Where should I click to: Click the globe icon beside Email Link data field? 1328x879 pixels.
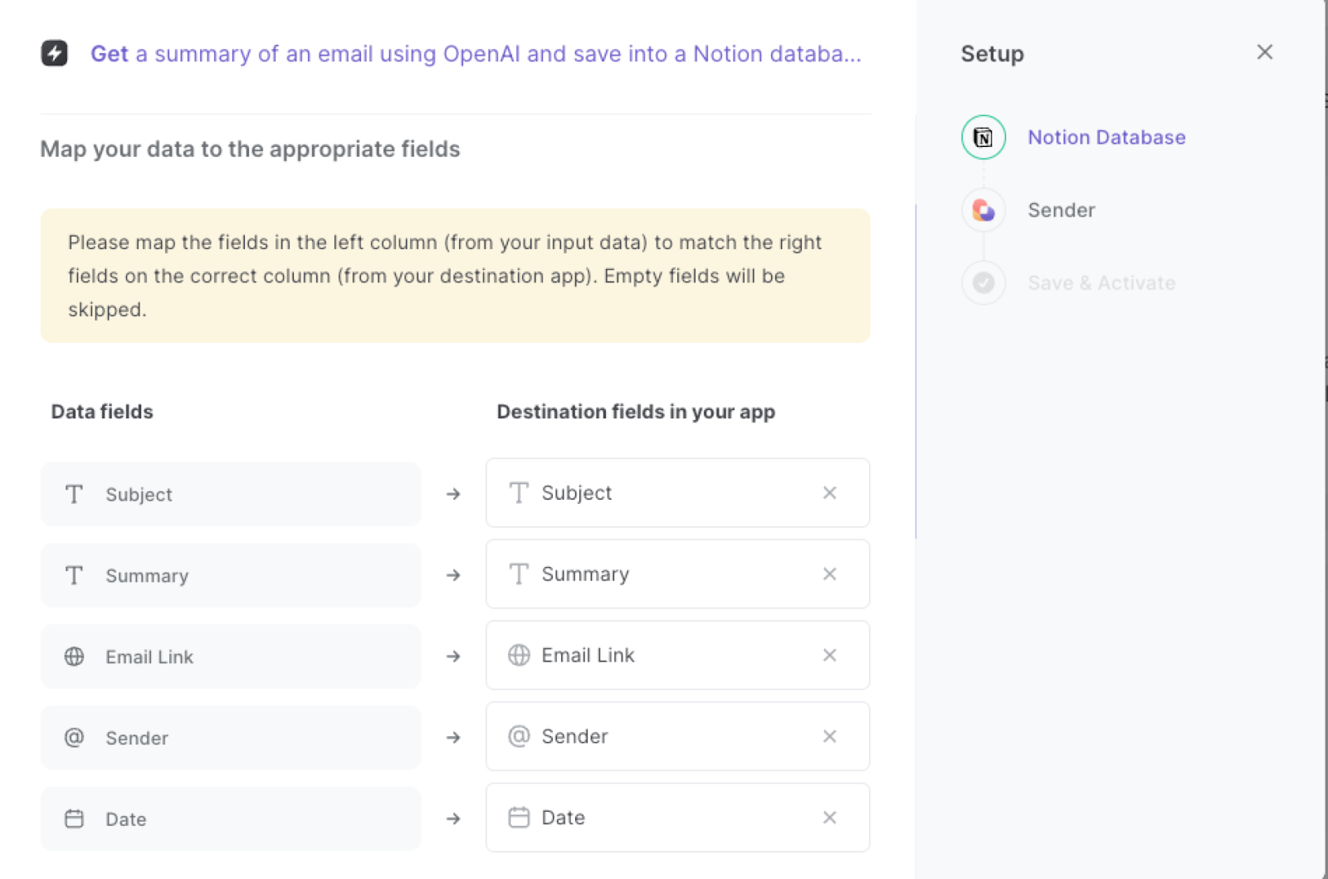click(x=74, y=656)
